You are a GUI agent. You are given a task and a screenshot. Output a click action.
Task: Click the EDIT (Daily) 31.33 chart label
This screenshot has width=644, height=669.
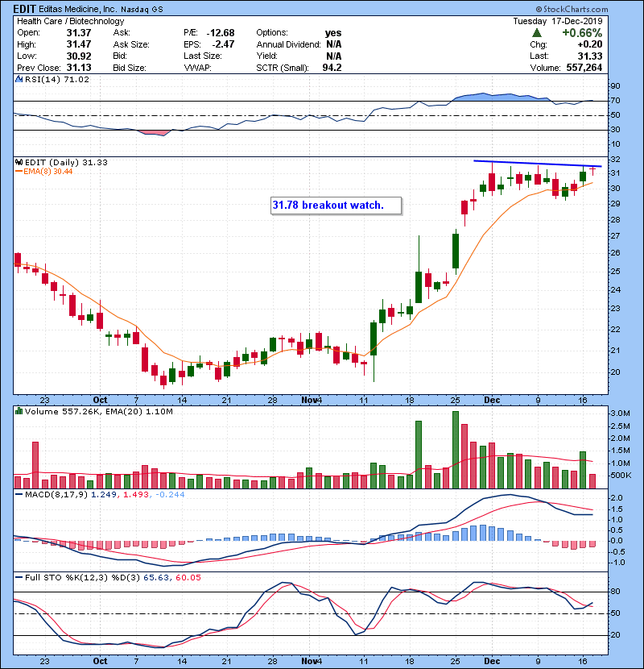66,162
